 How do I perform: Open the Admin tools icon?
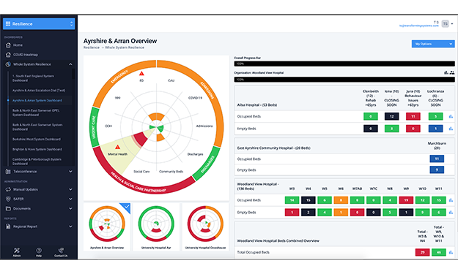pyautogui.click(x=17, y=251)
